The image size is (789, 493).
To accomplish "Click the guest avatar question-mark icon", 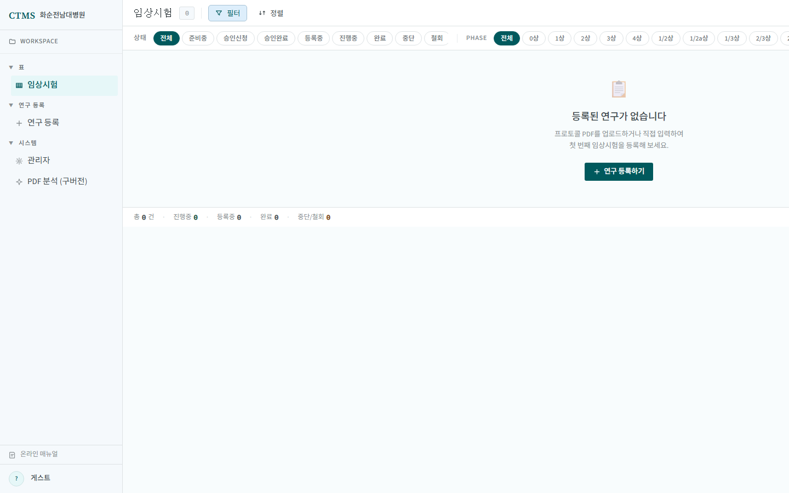I will pyautogui.click(x=16, y=479).
